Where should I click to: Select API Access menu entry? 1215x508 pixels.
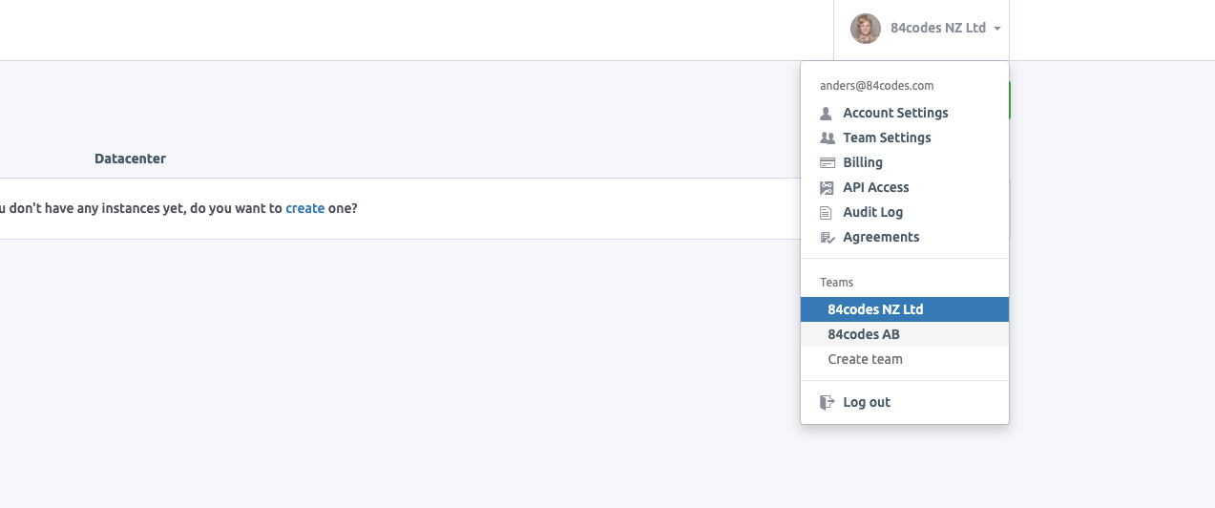876,187
